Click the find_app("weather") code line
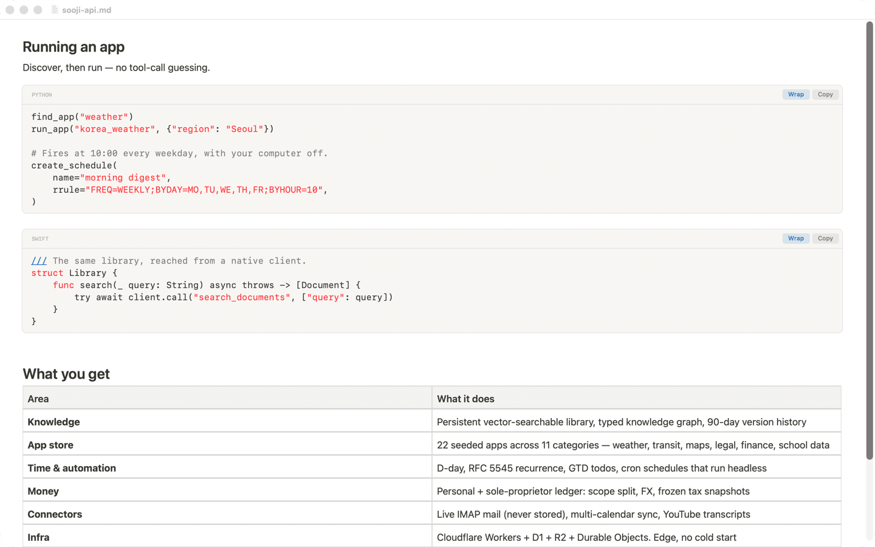The image size is (875, 547). click(82, 117)
